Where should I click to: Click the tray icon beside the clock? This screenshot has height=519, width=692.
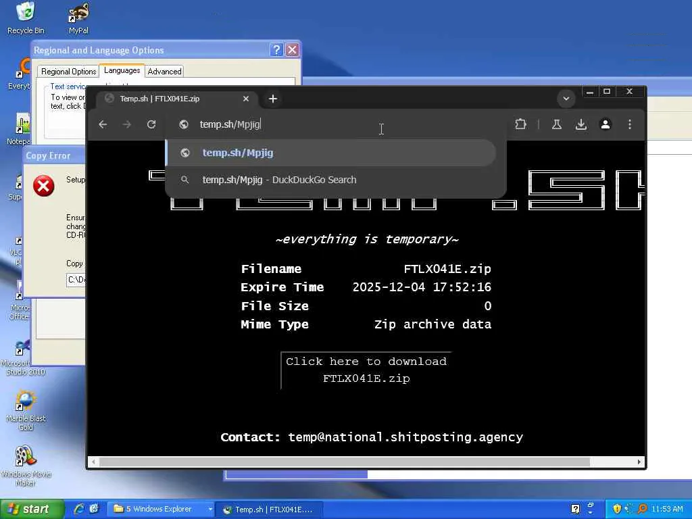[642, 509]
